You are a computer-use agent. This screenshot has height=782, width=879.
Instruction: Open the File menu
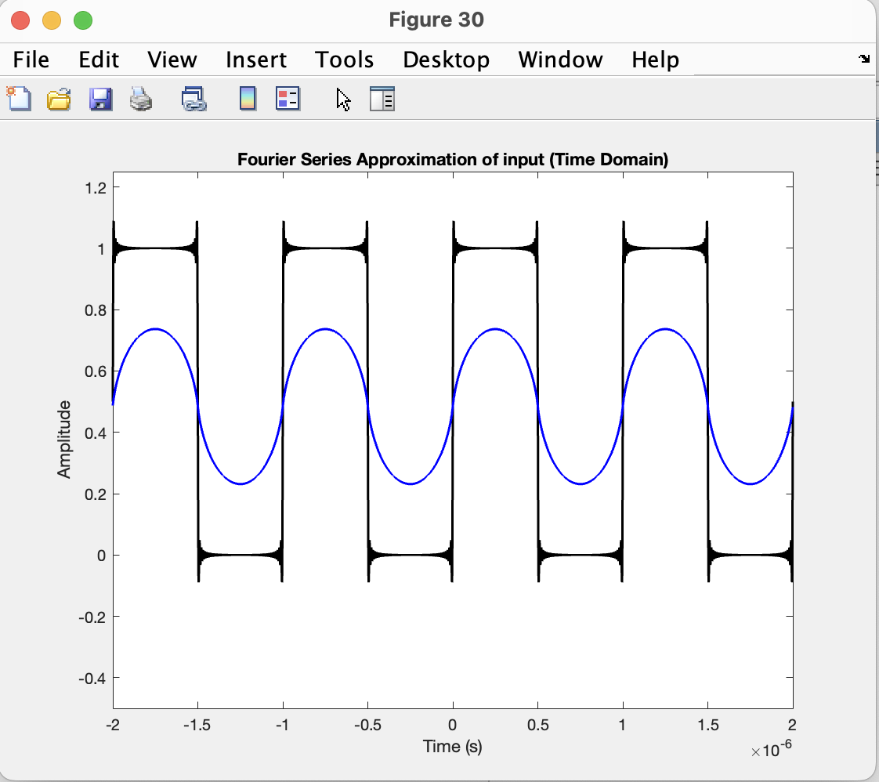(x=31, y=60)
